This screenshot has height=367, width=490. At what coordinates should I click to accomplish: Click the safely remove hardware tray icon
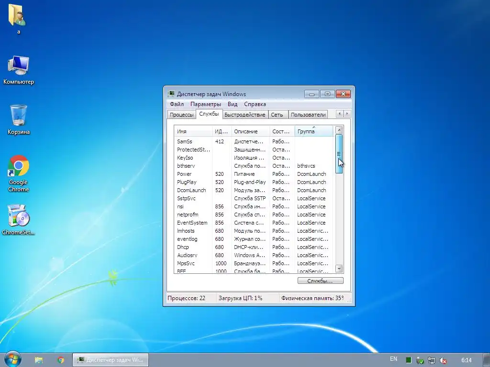420,360
